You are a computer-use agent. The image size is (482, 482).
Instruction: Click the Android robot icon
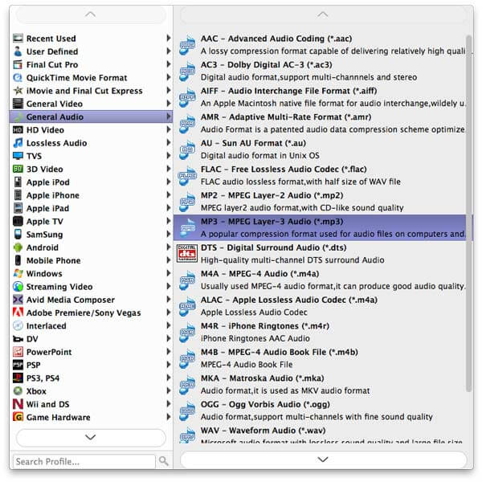point(18,247)
